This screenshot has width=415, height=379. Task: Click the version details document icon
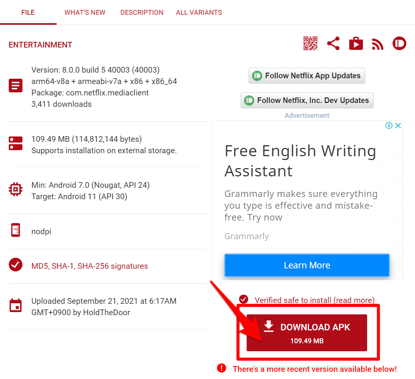tap(16, 86)
